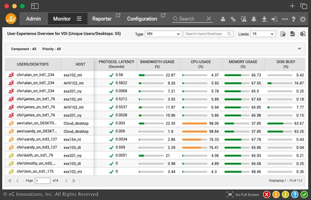Click the download icon
The width and height of the screenshot is (311, 200).
(x=264, y=19)
